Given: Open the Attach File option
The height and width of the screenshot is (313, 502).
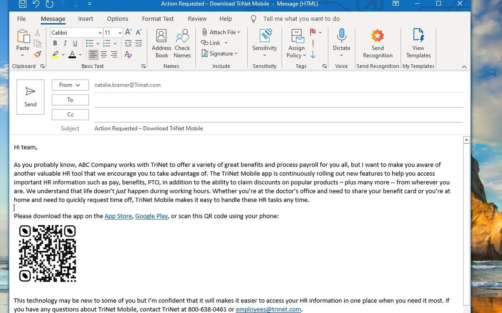Looking at the screenshot, I should point(221,32).
